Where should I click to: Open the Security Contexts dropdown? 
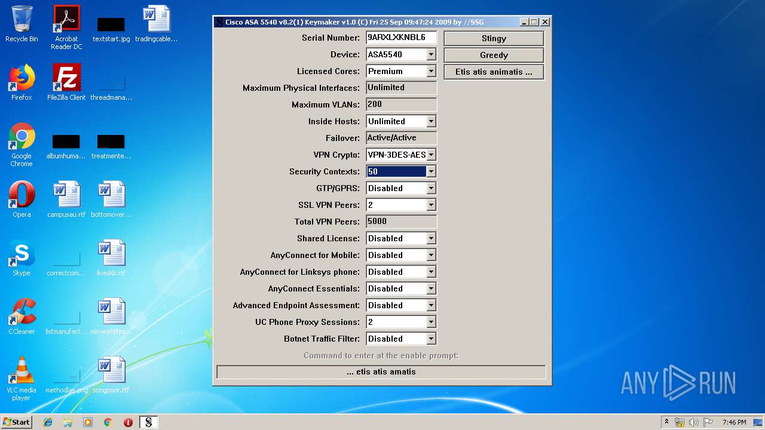pyautogui.click(x=431, y=171)
